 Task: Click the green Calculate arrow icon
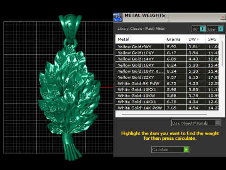click(186, 150)
